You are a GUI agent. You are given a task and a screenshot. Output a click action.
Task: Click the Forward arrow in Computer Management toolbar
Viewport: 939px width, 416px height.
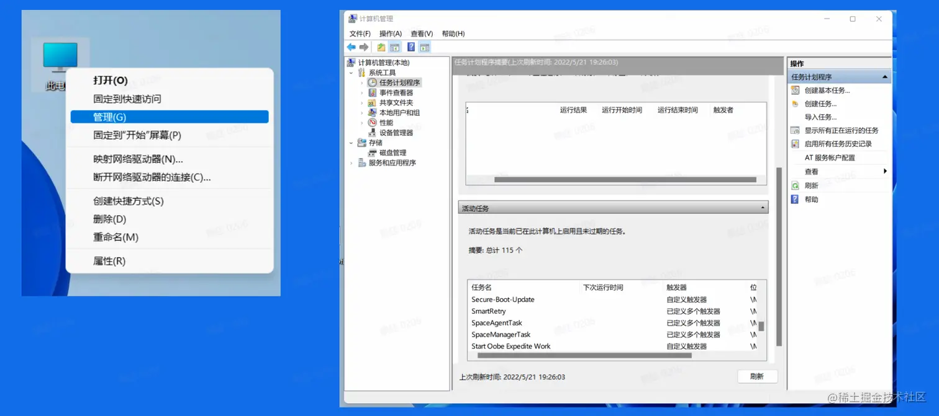(364, 47)
